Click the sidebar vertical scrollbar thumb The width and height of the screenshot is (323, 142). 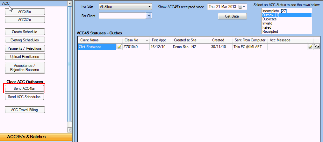pos(70,64)
